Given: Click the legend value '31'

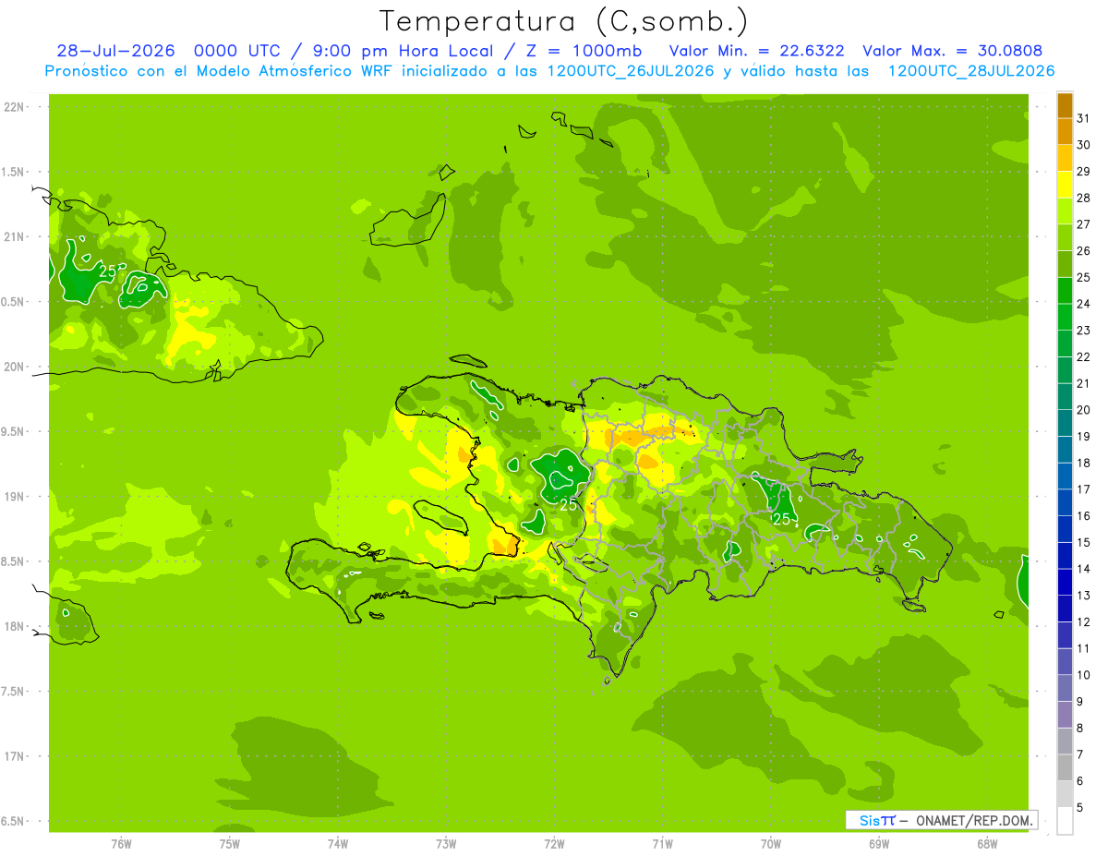Looking at the screenshot, I should pyautogui.click(x=1084, y=118).
